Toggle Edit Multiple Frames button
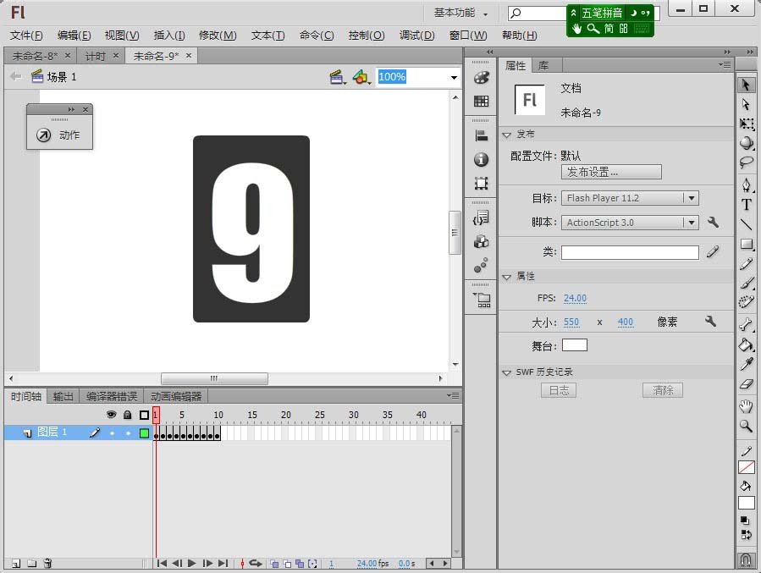Viewport: 761px width, 573px height. pyautogui.click(x=300, y=564)
